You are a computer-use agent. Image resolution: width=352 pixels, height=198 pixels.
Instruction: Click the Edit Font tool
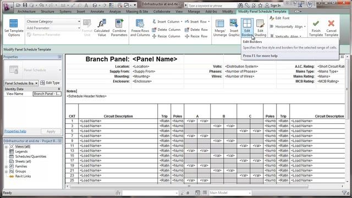click(279, 18)
